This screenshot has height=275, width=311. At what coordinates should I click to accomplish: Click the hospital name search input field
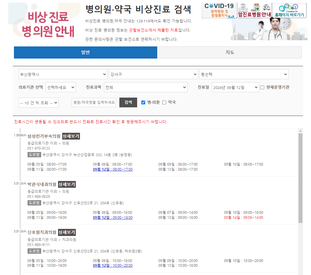94,103
